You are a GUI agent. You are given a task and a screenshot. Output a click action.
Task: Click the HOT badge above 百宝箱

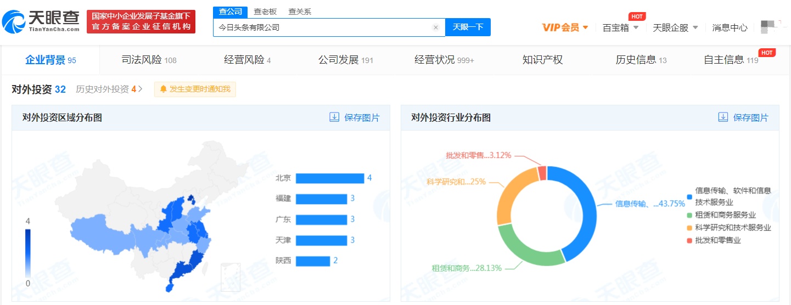click(637, 16)
